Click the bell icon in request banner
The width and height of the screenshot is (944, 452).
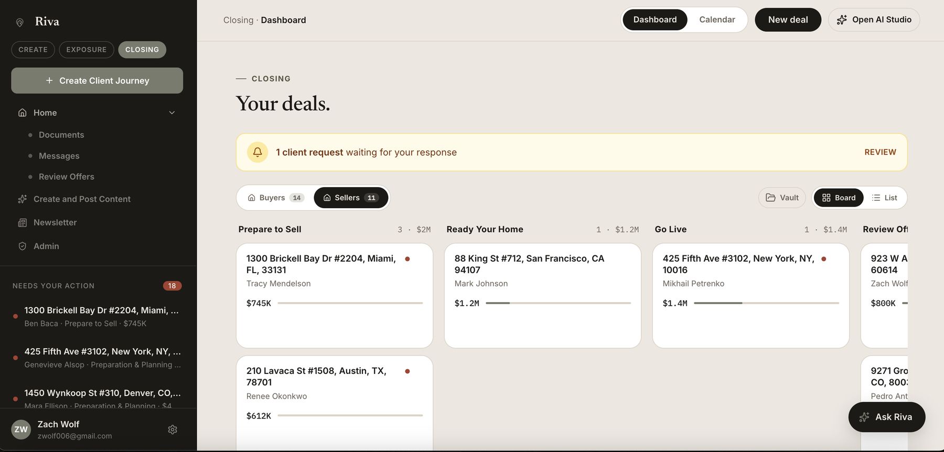point(258,152)
